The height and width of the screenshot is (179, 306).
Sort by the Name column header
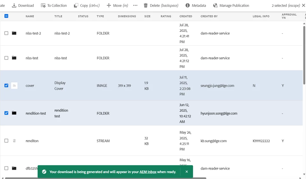30,16
